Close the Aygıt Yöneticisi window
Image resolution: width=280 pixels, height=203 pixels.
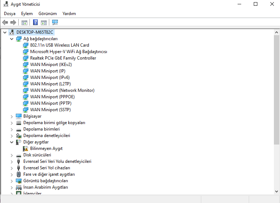[272, 4]
